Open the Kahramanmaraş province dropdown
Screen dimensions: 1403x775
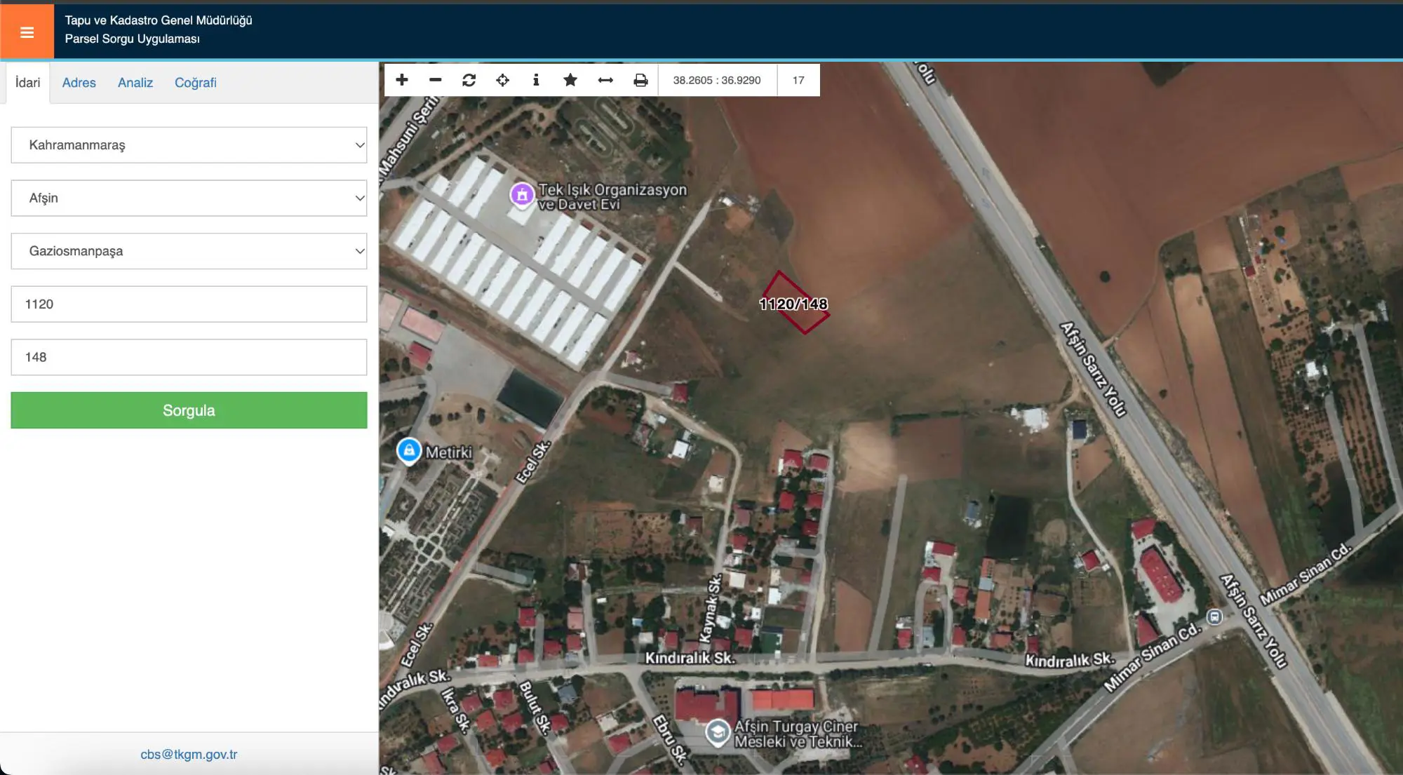click(189, 145)
